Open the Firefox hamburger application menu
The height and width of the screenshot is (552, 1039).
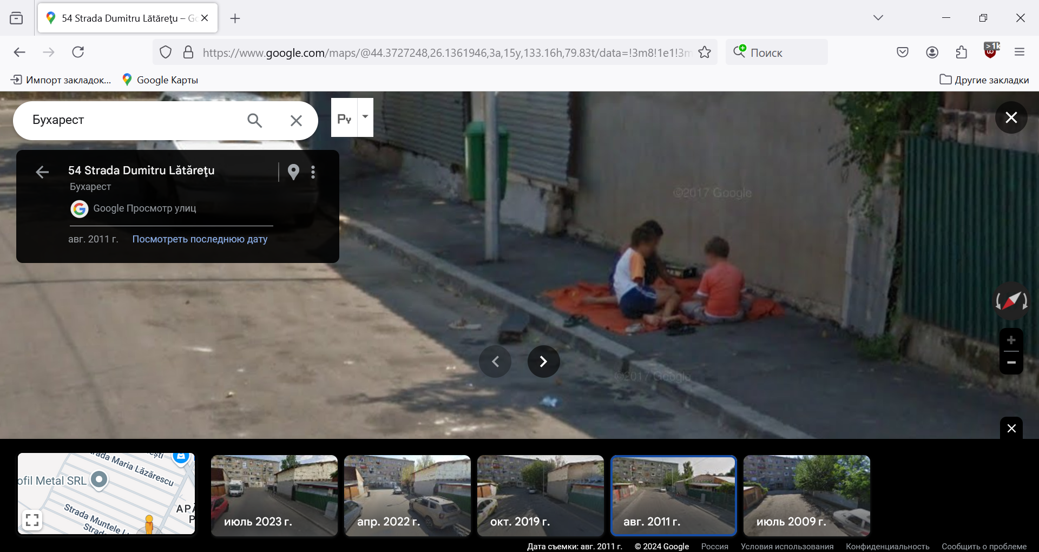coord(1020,52)
